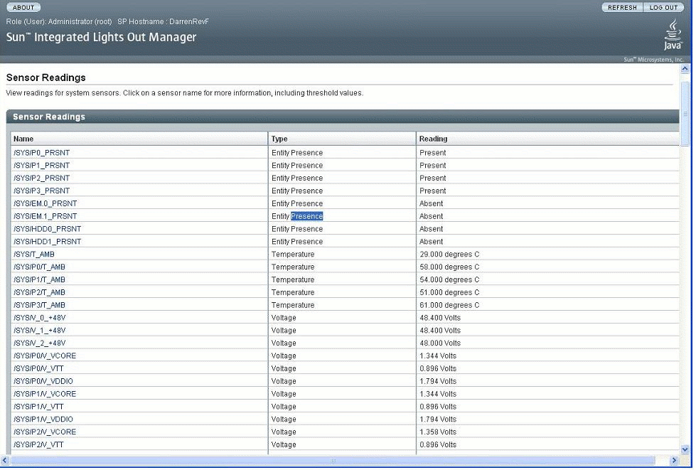Open sensor /SYS/P1/V_VTT
This screenshot has height=470, width=696.
(38, 407)
